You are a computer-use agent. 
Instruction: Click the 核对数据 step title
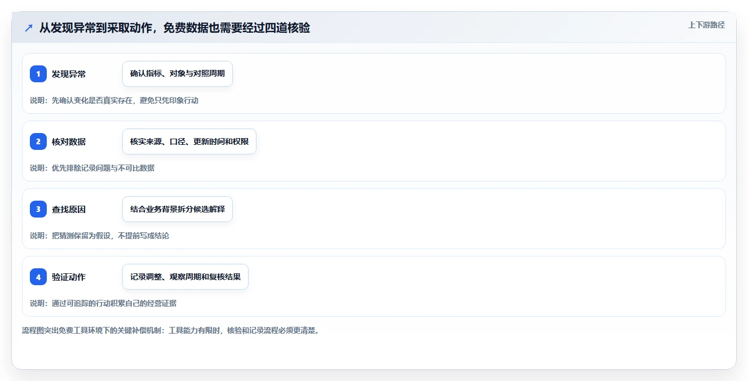(x=69, y=141)
